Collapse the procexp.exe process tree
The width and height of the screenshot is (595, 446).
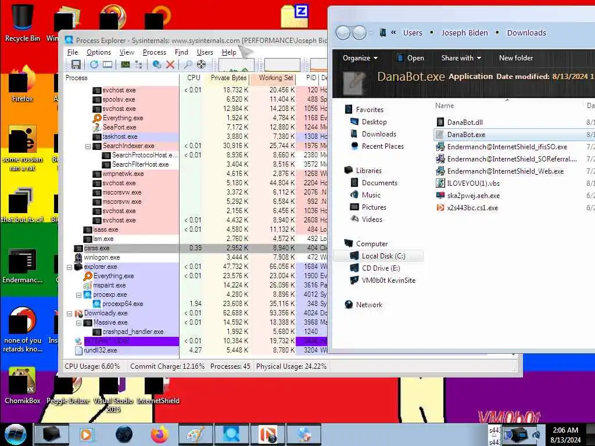point(78,295)
